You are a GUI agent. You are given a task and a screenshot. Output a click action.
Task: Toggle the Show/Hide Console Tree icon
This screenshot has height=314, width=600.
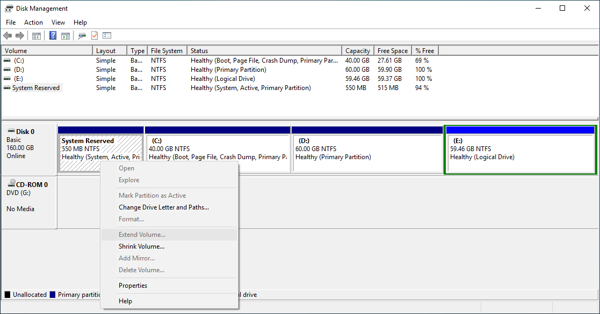coord(37,36)
